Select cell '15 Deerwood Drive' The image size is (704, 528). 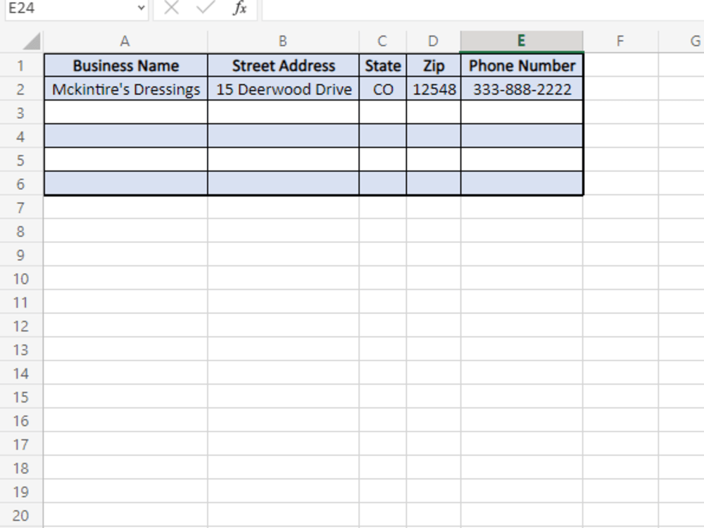[x=283, y=89]
